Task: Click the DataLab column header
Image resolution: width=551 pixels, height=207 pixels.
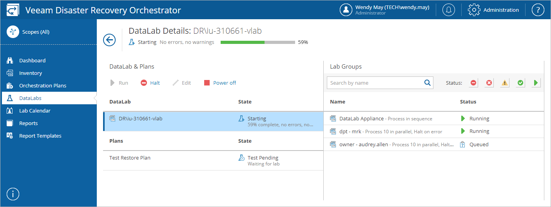Action: [120, 102]
